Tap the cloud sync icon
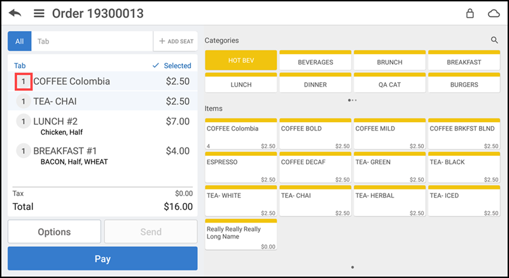The height and width of the screenshot is (278, 509). click(494, 13)
